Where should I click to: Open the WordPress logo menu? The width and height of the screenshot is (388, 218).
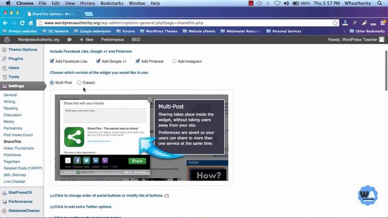(7, 39)
